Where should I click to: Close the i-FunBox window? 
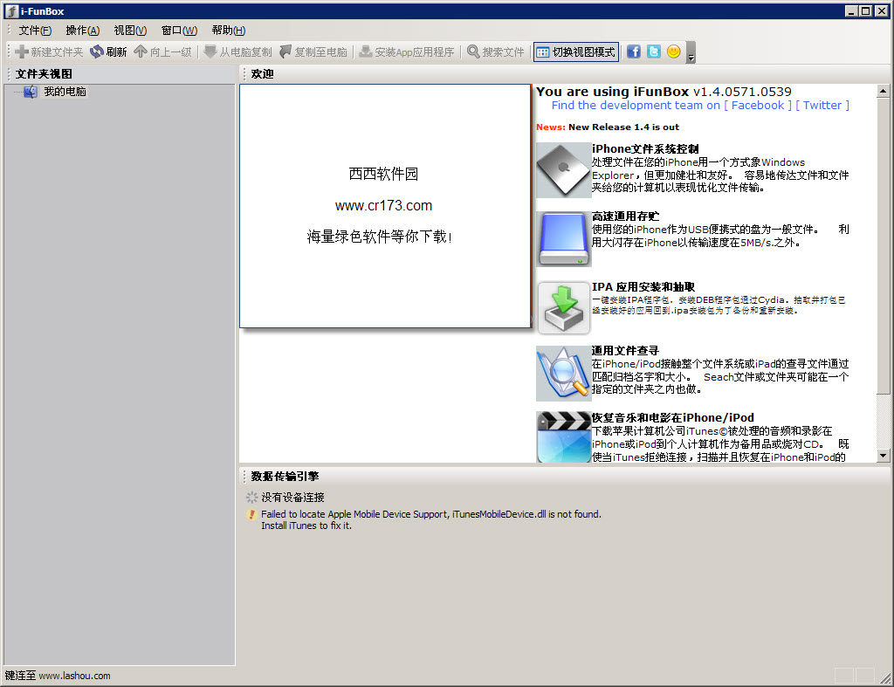tap(883, 10)
